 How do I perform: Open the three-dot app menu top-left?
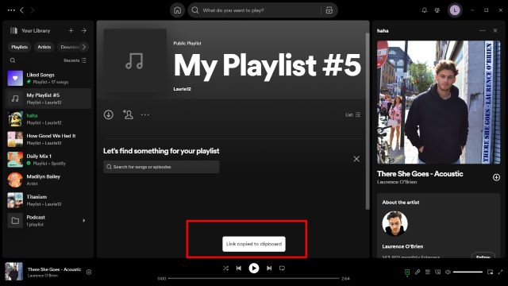coord(11,10)
